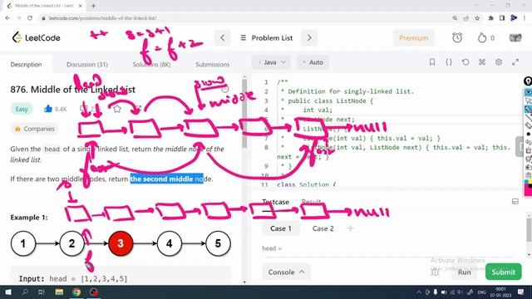The height and width of the screenshot is (299, 532).
Task: Click the Run button
Action: (465, 272)
